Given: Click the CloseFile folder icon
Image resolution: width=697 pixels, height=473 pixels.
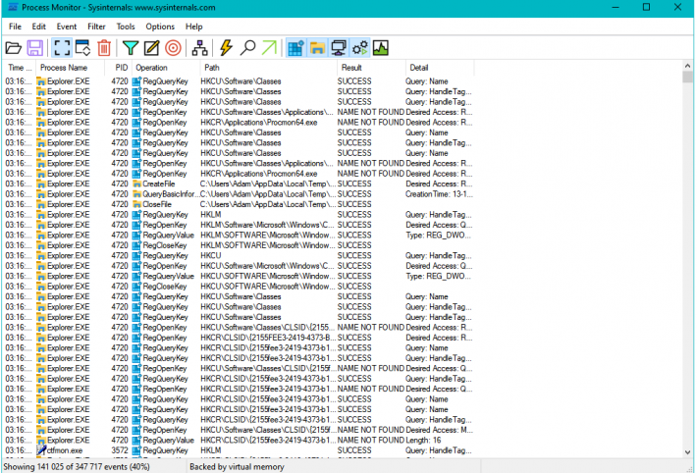Looking at the screenshot, I should [x=136, y=204].
